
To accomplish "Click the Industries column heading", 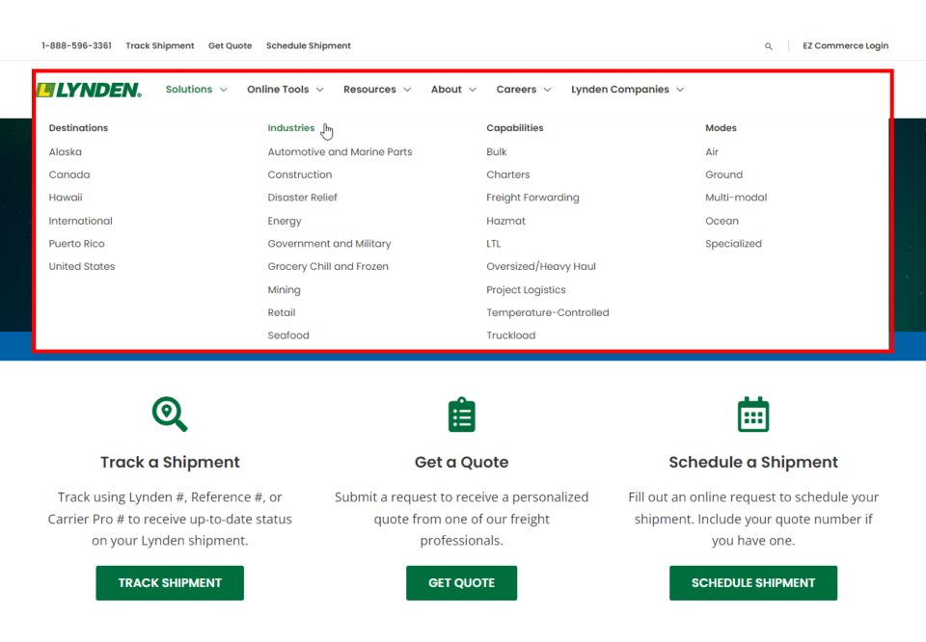I will coord(291,128).
